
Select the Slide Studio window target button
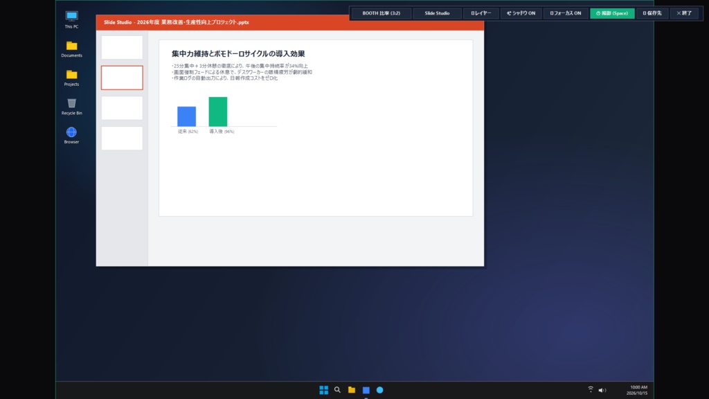tap(437, 13)
